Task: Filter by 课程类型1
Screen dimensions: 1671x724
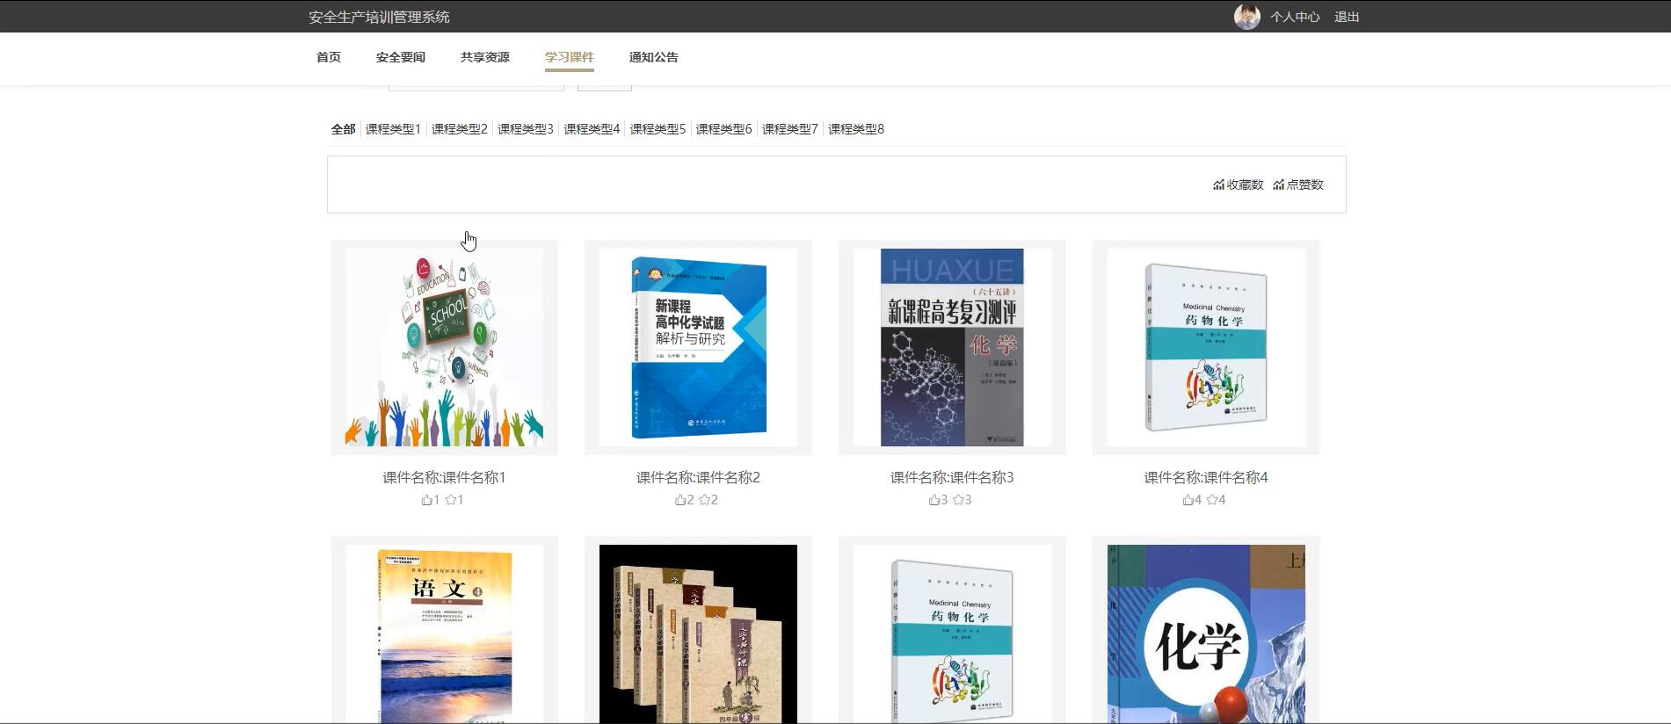Action: [393, 129]
